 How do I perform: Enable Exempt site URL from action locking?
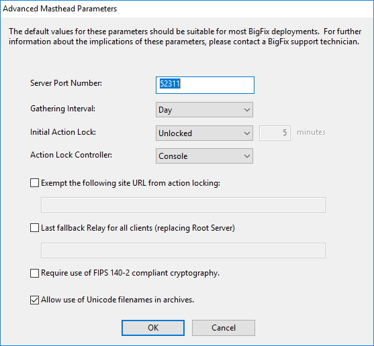35,183
